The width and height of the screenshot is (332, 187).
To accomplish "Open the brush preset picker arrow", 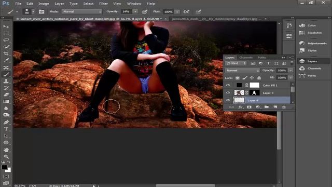I will (33, 11).
